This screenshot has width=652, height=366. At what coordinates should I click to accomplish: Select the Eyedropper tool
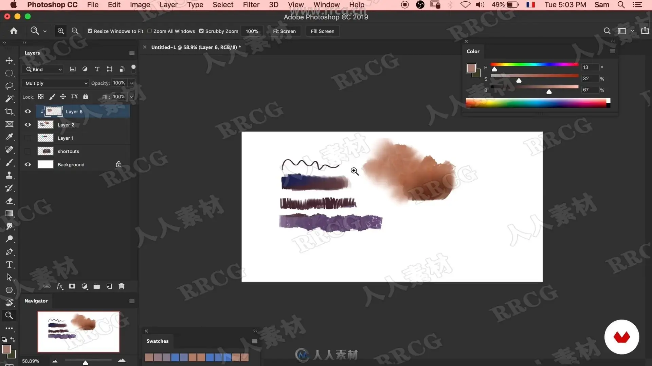(x=9, y=137)
